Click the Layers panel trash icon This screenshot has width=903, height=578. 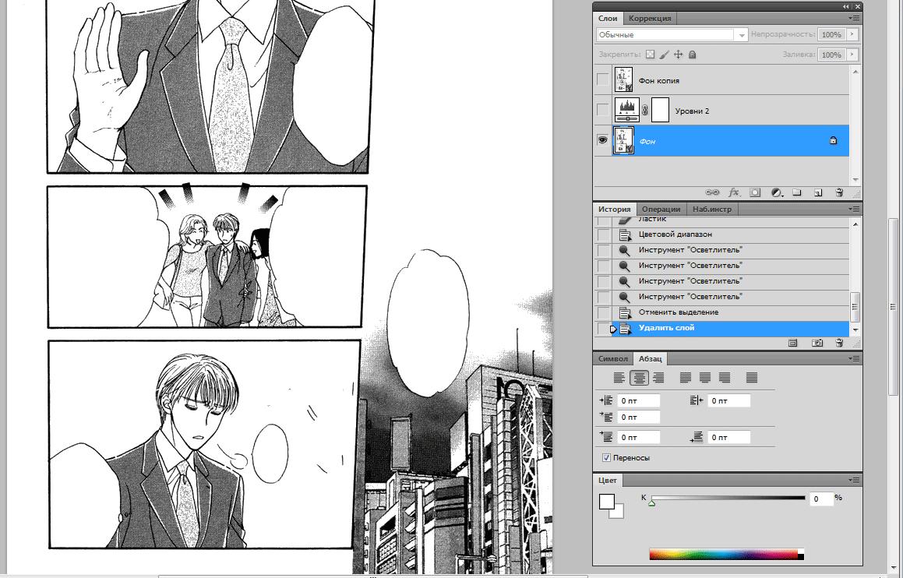point(840,193)
